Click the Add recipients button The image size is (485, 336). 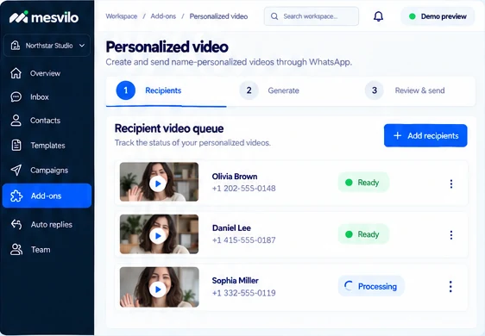click(x=425, y=135)
